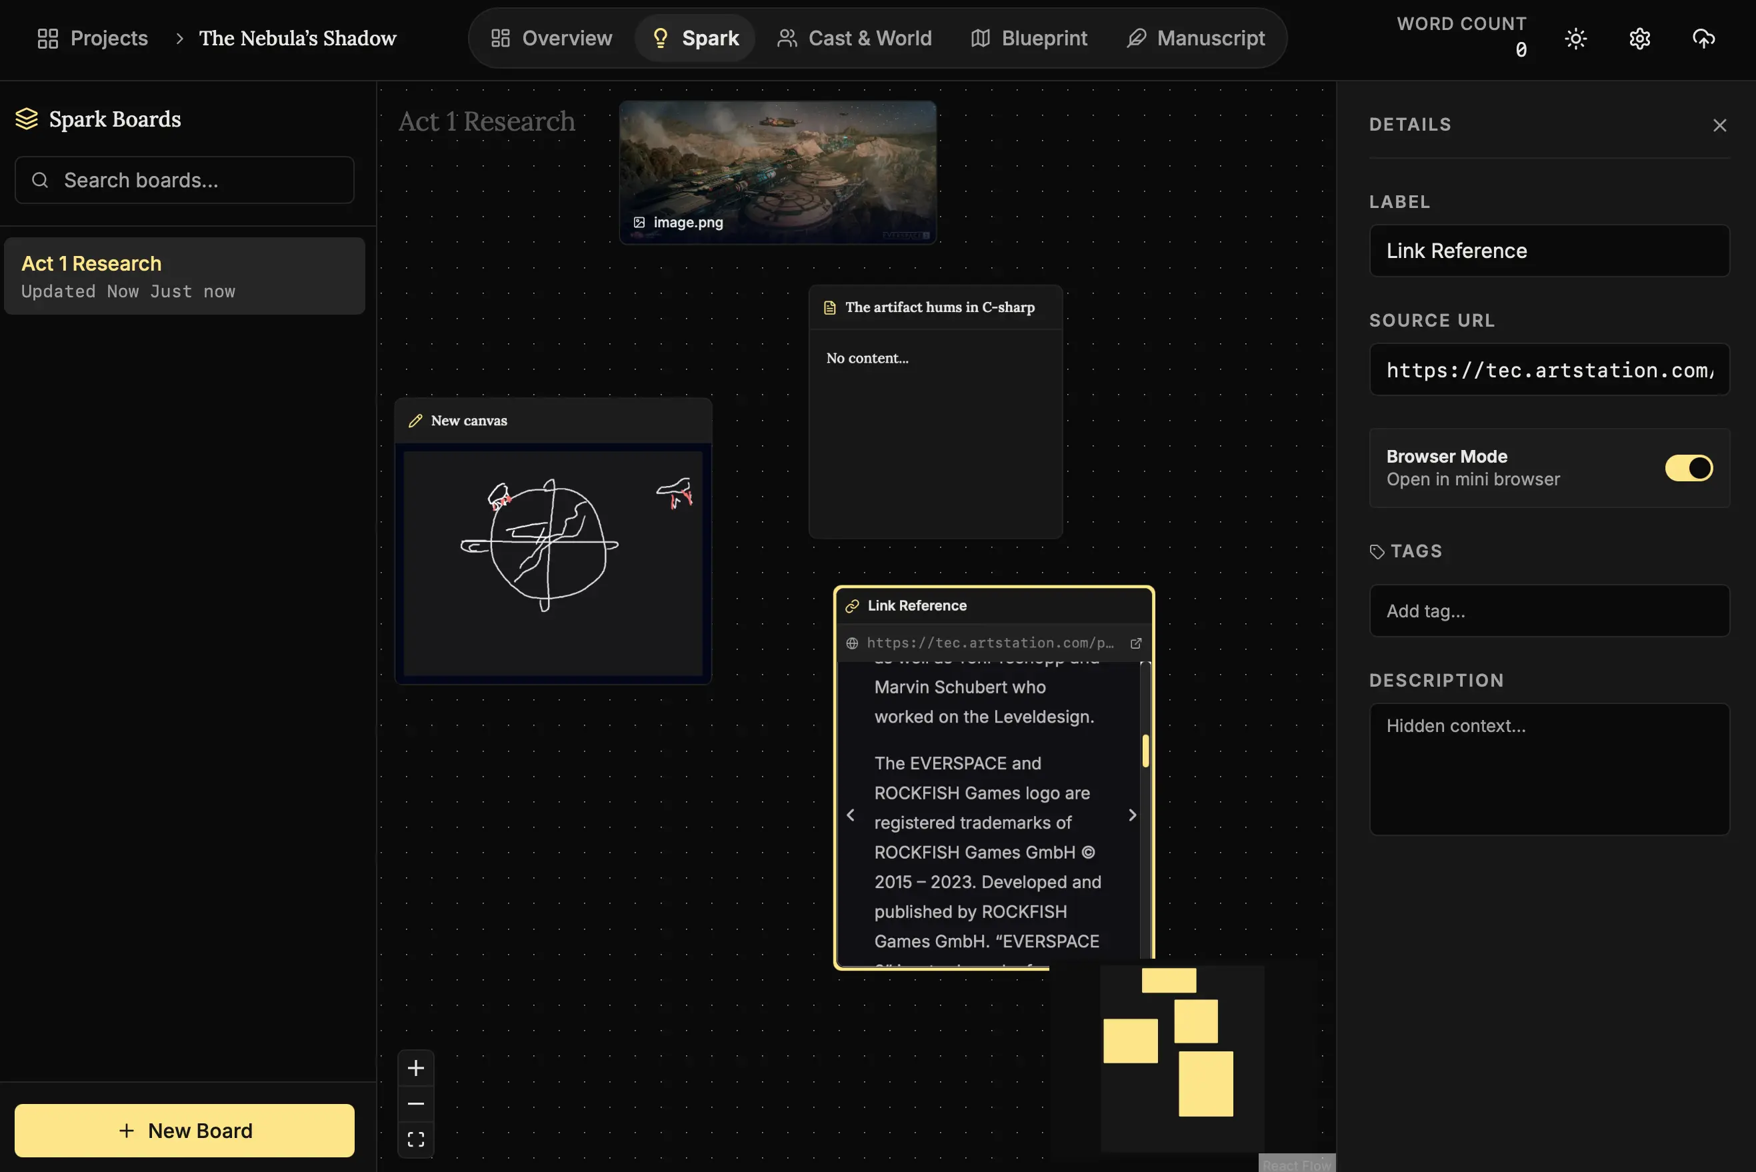
Task: Zoom in on the canvas
Action: (x=415, y=1068)
